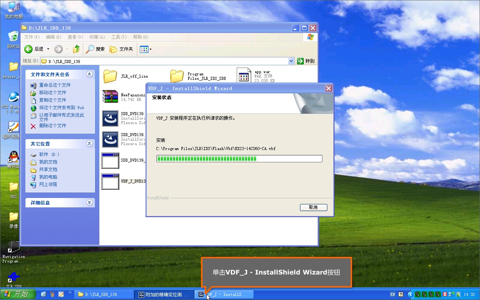Click 重命名这个文件 task link

[55, 85]
